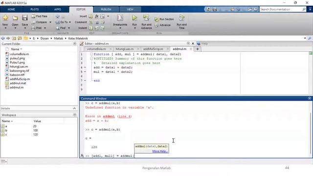Click the Breakpoints icon
Viewport: 313px width, 176px height.
pos(120,18)
